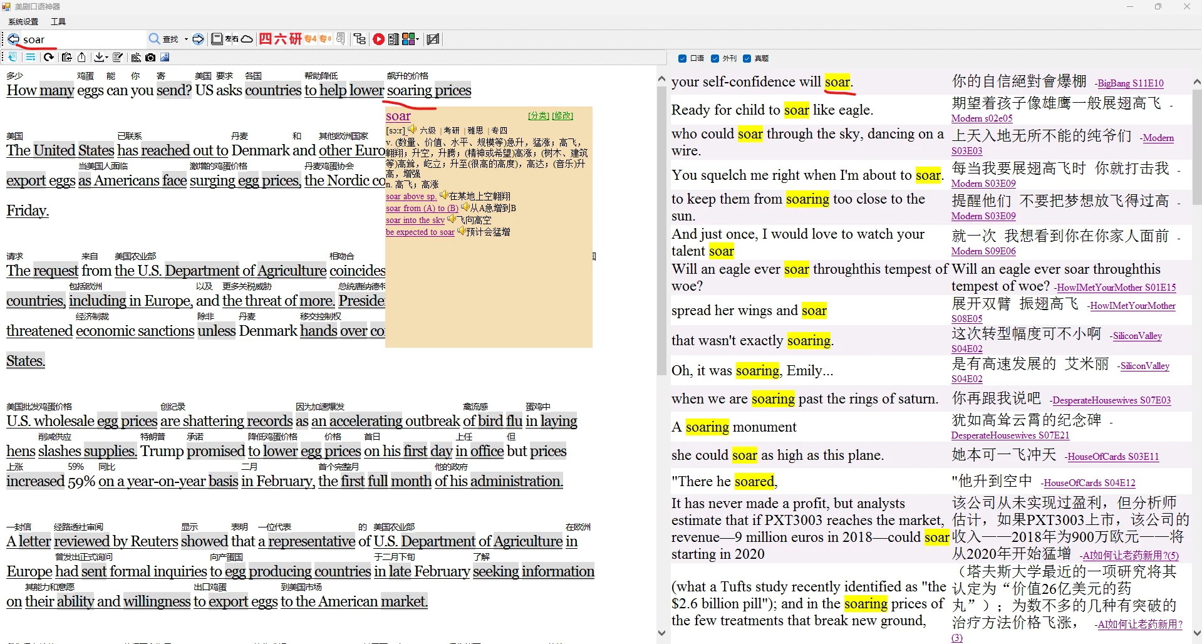Click the edit note pencil icon
Image resolution: width=1202 pixels, height=644 pixels.
pos(118,57)
